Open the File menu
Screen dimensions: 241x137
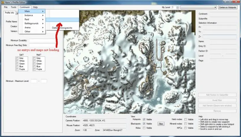(x=6, y=7)
